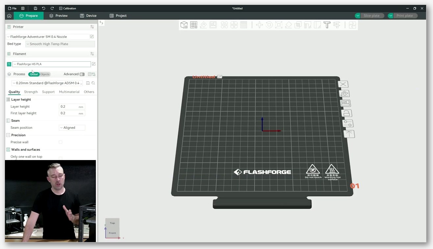This screenshot has height=249, width=433.
Task: Enable the Precise wall checkbox
Action: pyautogui.click(x=61, y=142)
